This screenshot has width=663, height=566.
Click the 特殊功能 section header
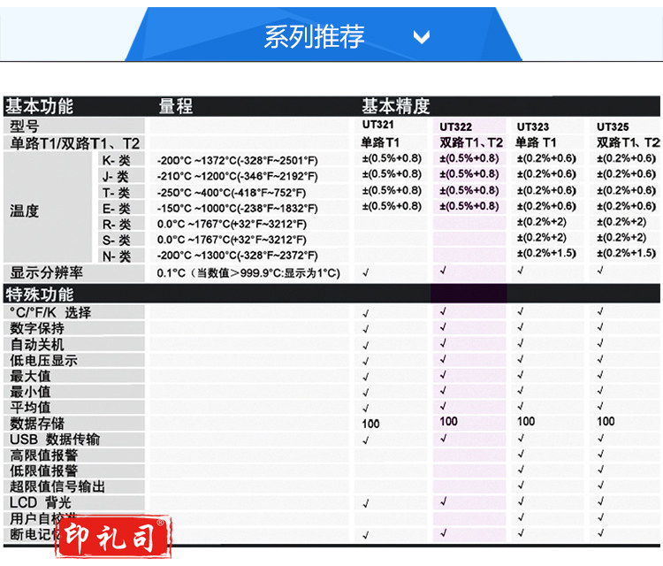point(40,294)
